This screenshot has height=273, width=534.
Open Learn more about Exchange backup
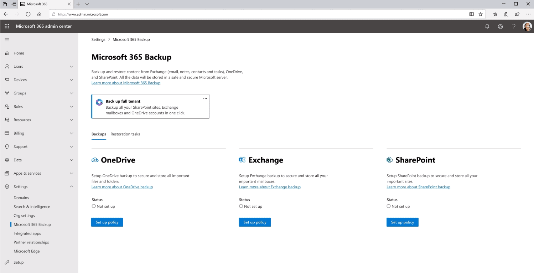(270, 187)
